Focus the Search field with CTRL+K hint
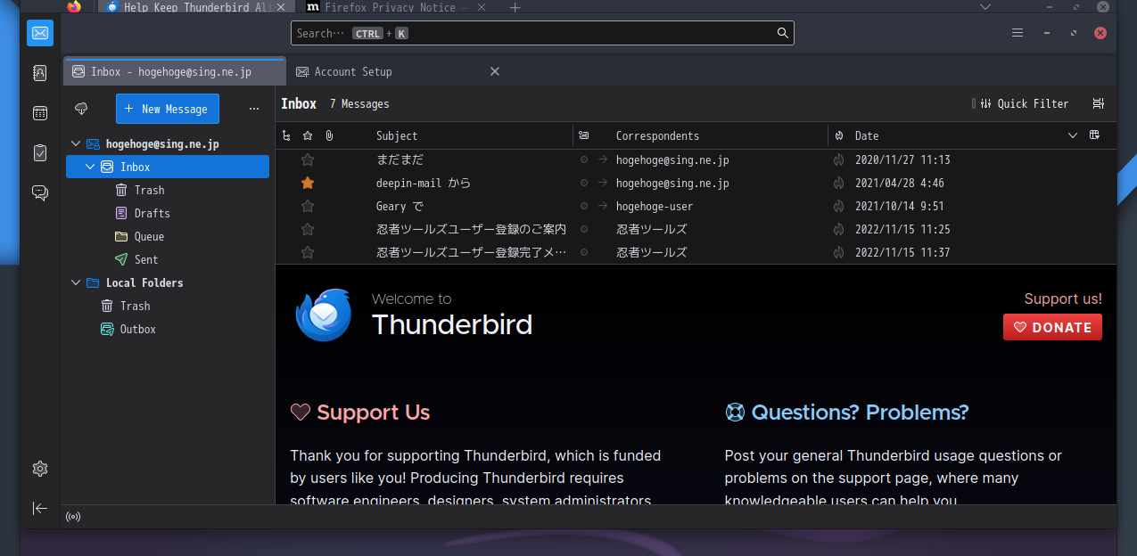 click(x=542, y=33)
